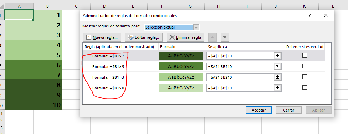
Task: Click cell B8 containing value 8
Action: tap(48, 85)
